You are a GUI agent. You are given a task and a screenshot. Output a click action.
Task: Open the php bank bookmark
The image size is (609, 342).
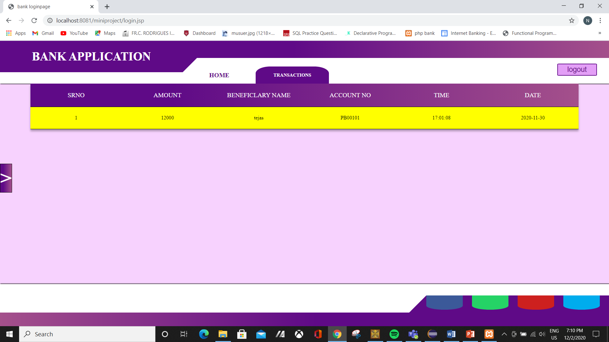pyautogui.click(x=420, y=33)
